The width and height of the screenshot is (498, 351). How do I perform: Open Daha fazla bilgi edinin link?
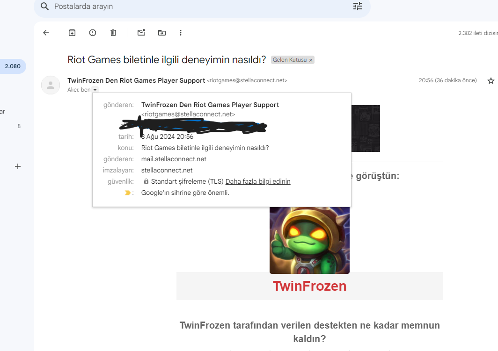(258, 181)
